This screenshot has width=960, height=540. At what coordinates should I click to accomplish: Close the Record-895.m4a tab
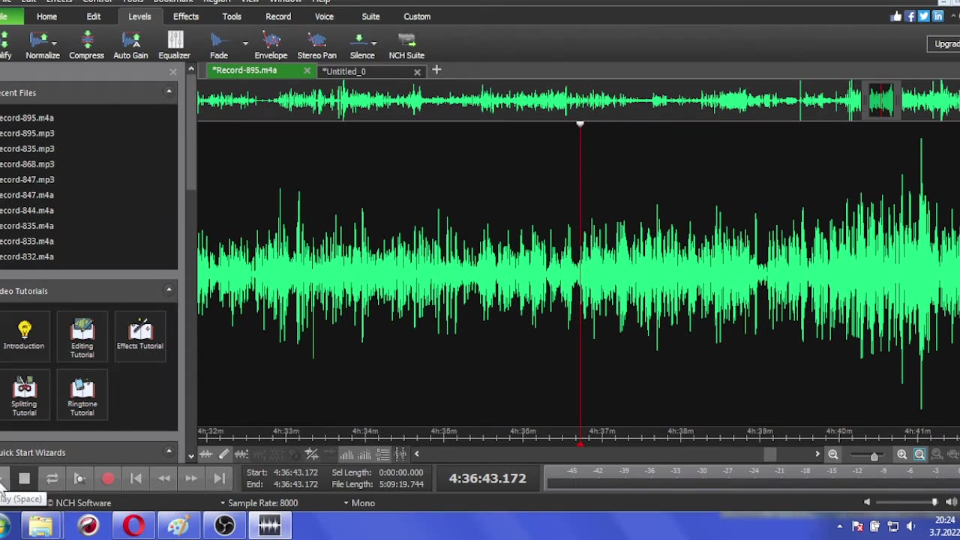(x=307, y=70)
